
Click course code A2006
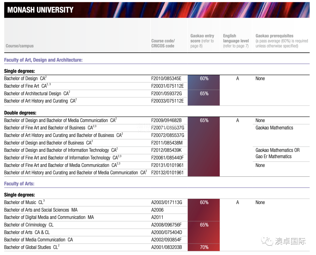click(157, 210)
